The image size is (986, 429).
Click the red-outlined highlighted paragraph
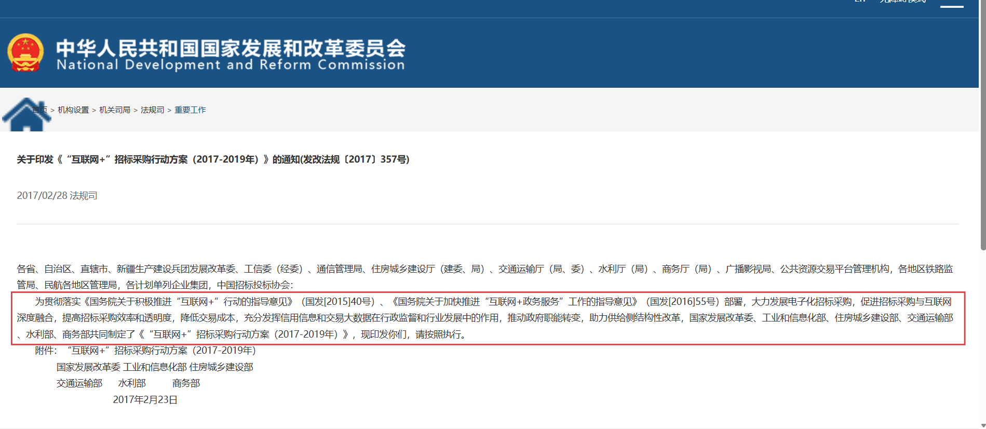pos(488,318)
